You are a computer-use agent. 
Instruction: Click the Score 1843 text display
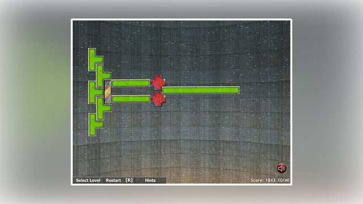pyautogui.click(x=263, y=180)
